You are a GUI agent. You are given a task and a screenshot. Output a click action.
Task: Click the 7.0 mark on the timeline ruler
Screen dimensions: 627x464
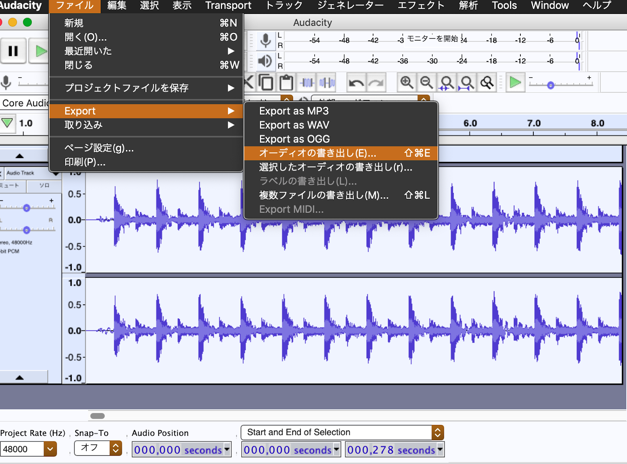534,123
